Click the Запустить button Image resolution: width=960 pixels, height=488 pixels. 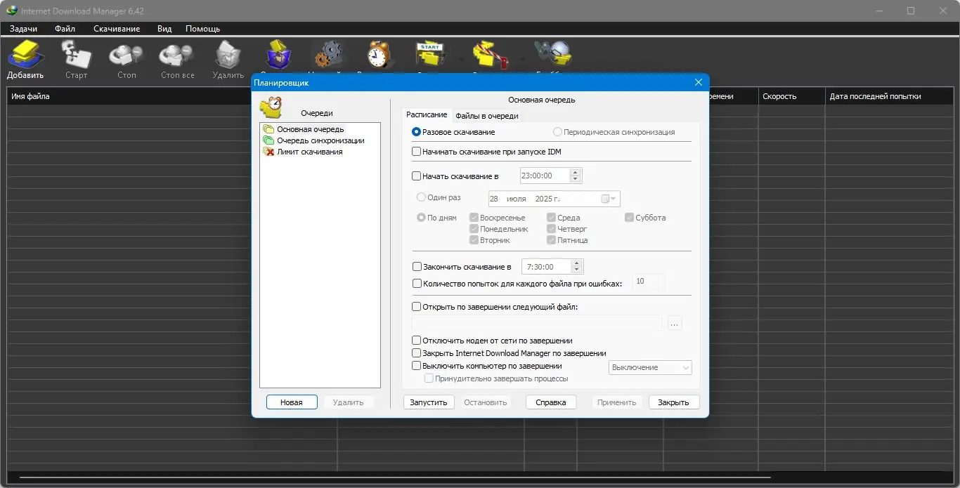[x=429, y=402]
